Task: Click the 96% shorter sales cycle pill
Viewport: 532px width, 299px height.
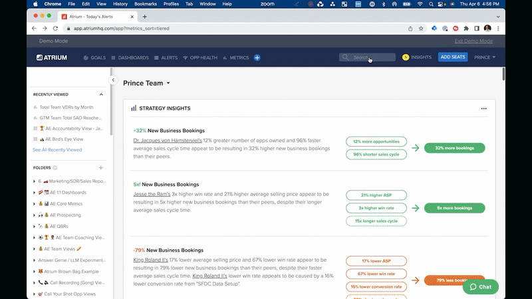Action: pos(376,154)
